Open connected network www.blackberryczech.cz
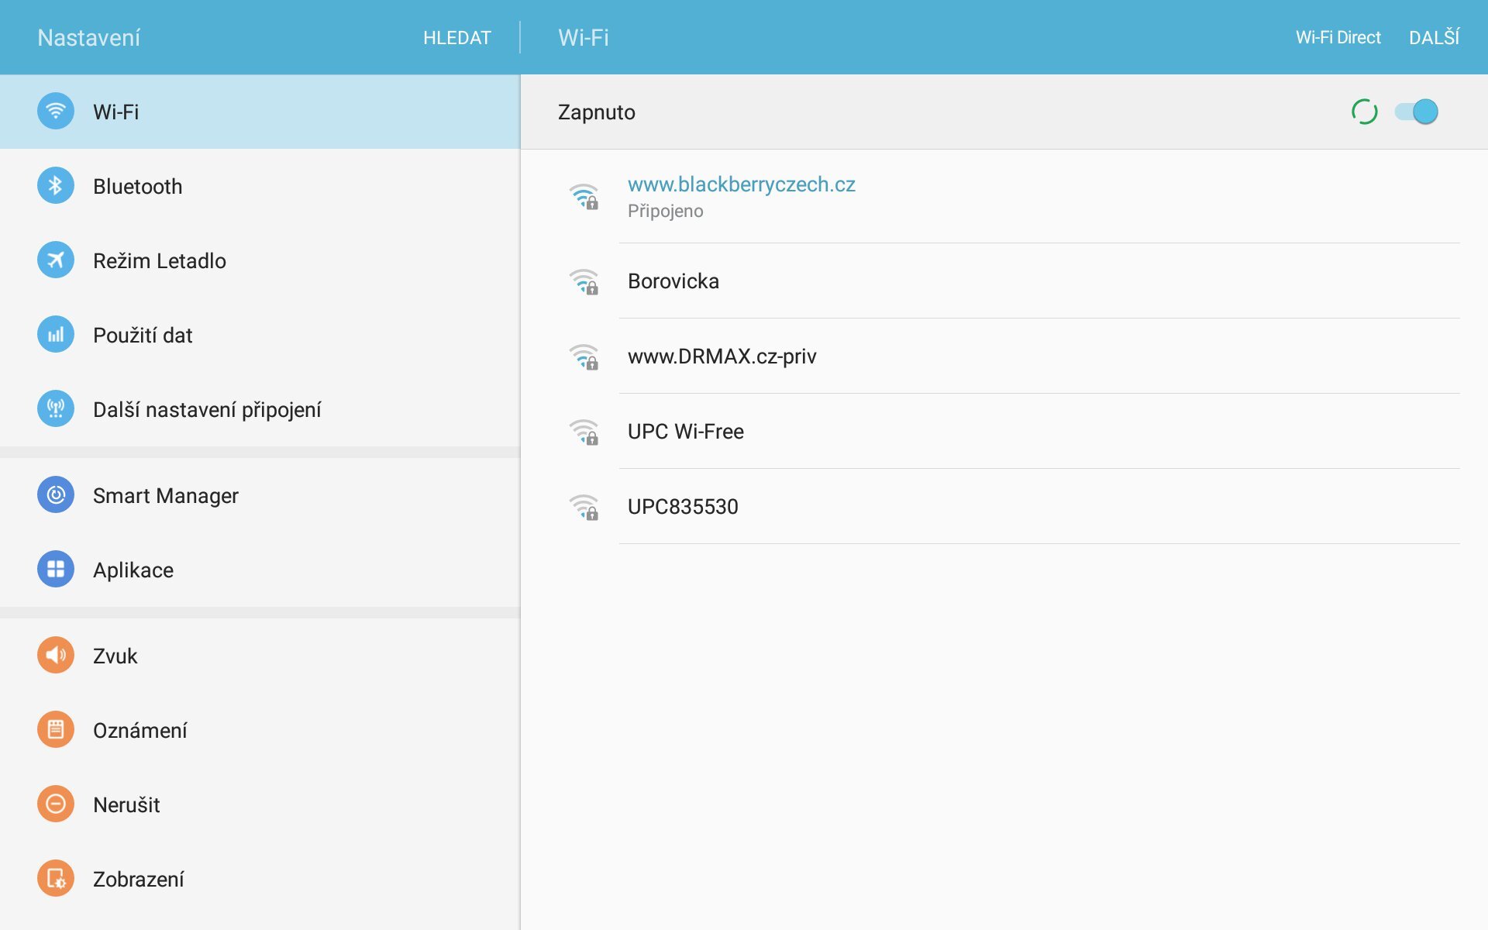Screen dimensions: 1488x930 [x=741, y=196]
